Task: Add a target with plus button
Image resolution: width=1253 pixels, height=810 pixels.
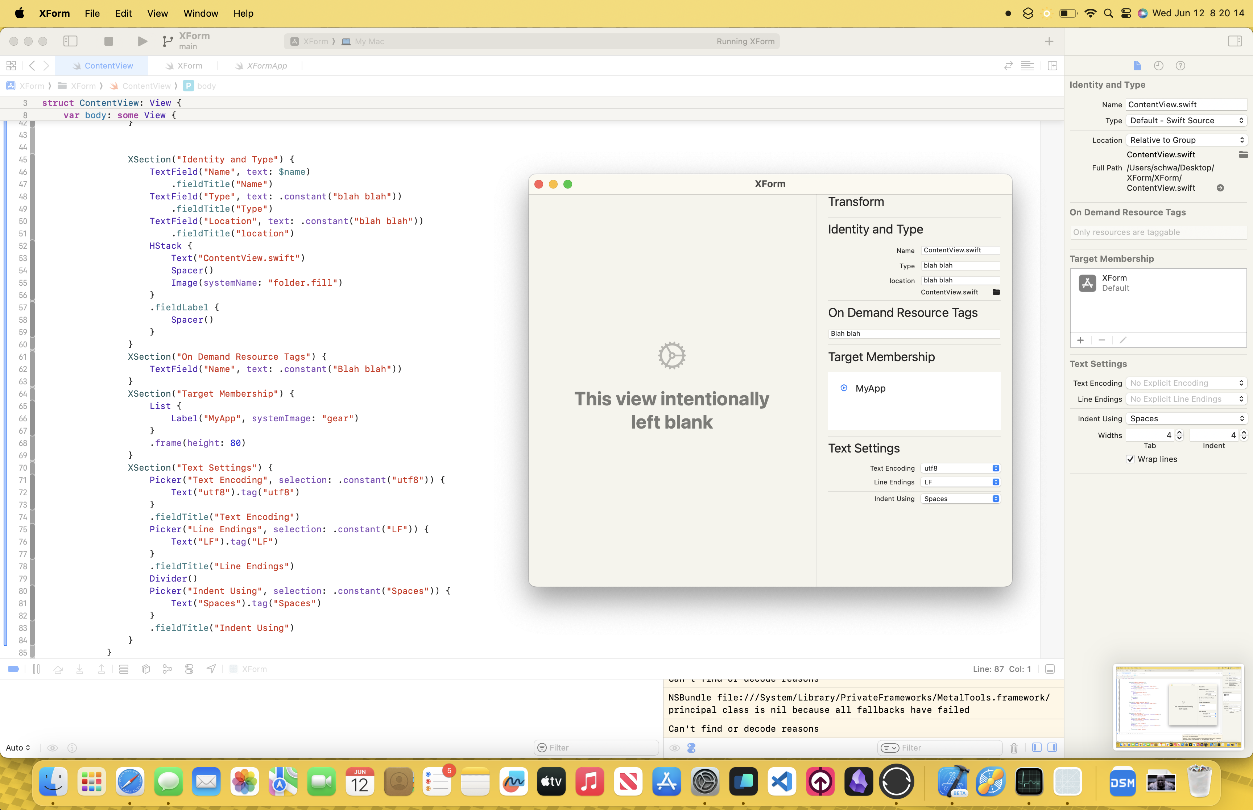Action: pyautogui.click(x=1080, y=340)
